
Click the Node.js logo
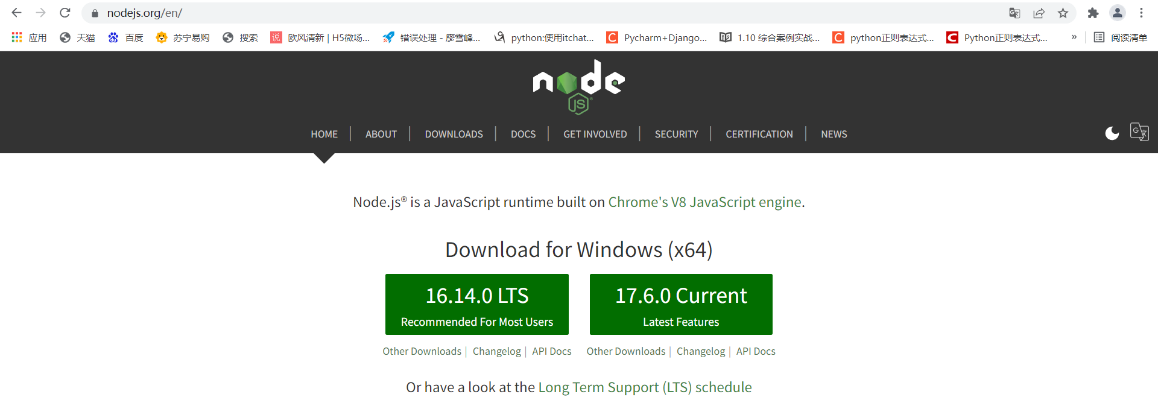(x=578, y=87)
